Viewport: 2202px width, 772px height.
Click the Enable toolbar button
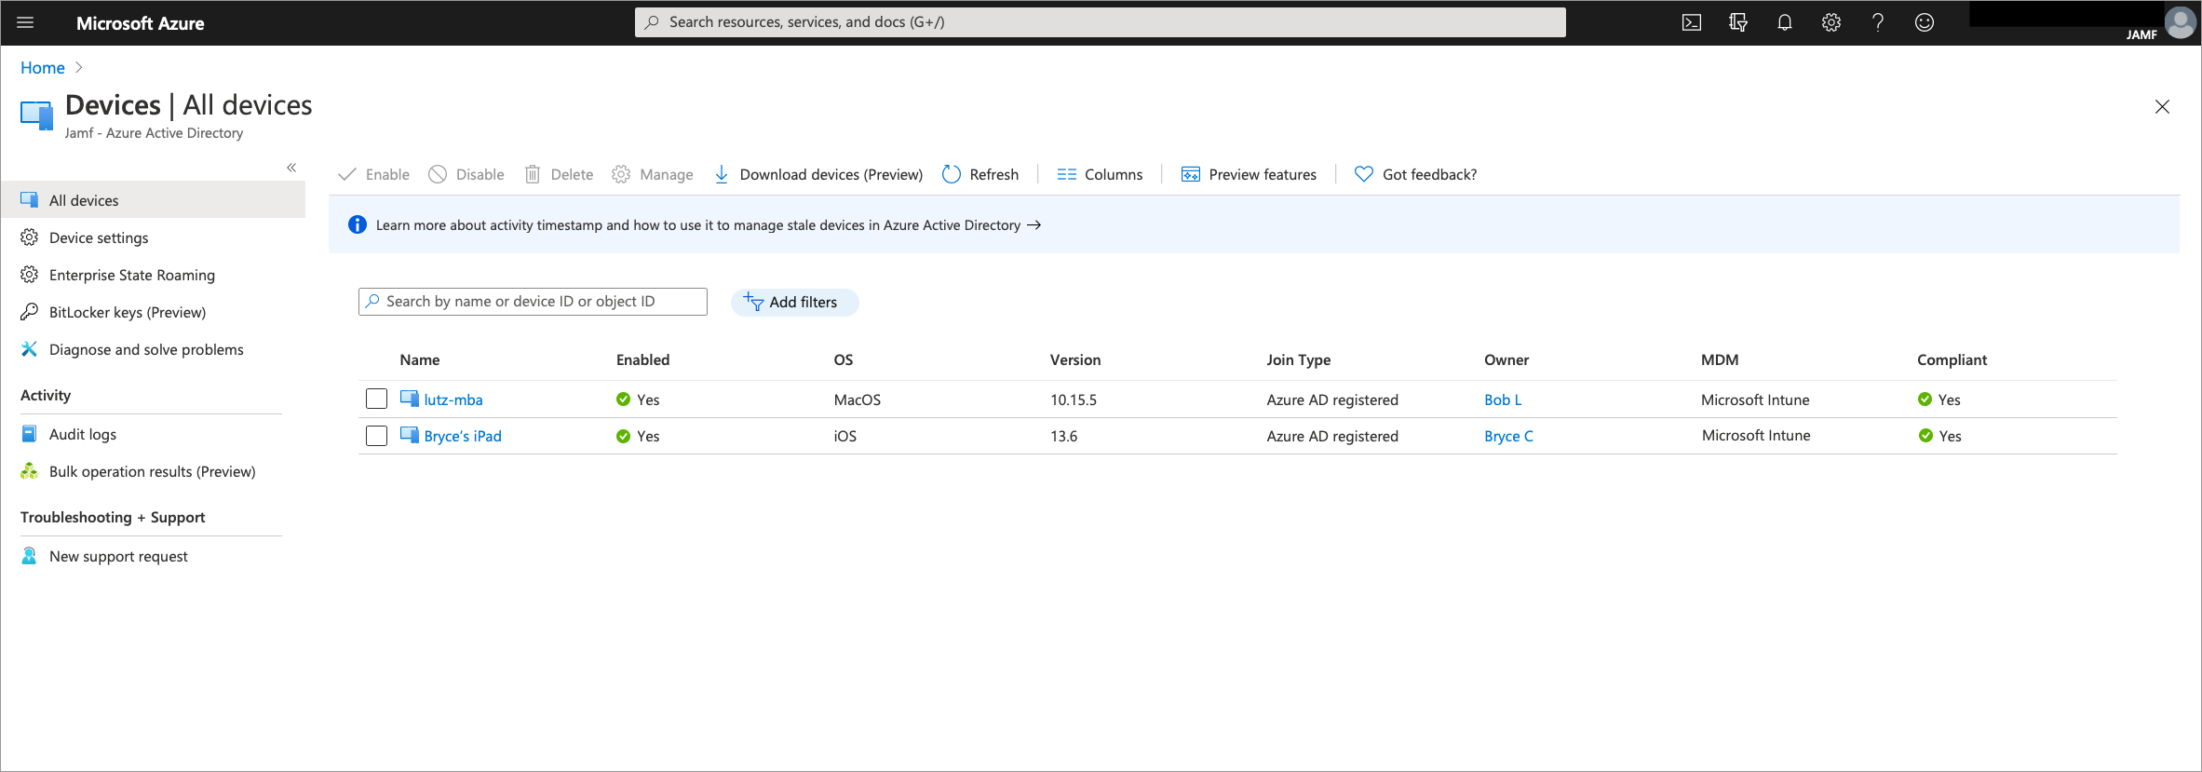(x=374, y=174)
